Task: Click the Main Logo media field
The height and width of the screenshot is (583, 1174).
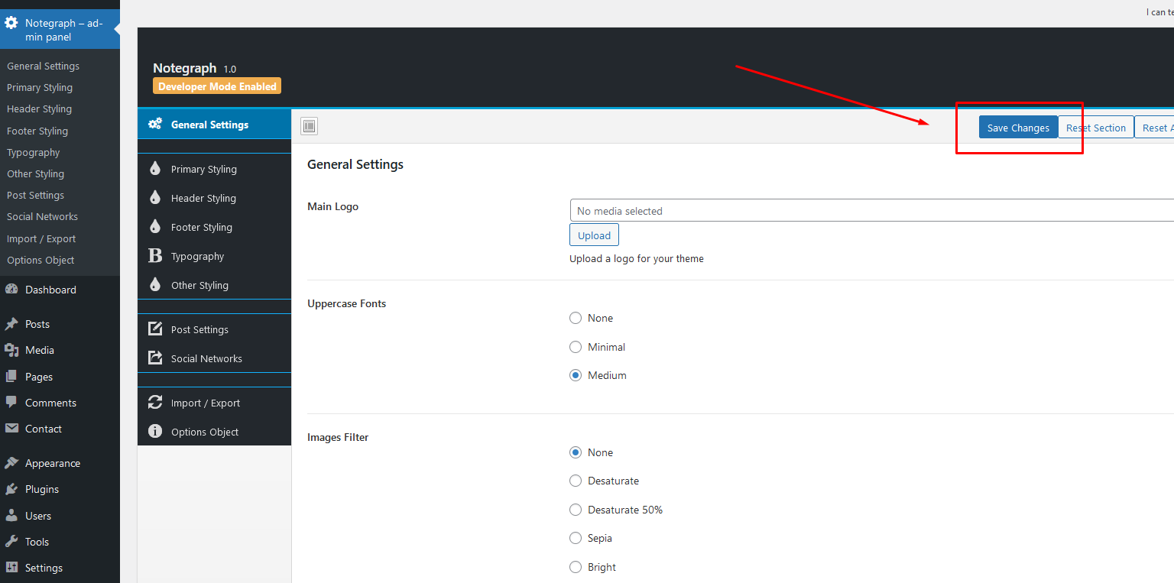Action: point(871,211)
